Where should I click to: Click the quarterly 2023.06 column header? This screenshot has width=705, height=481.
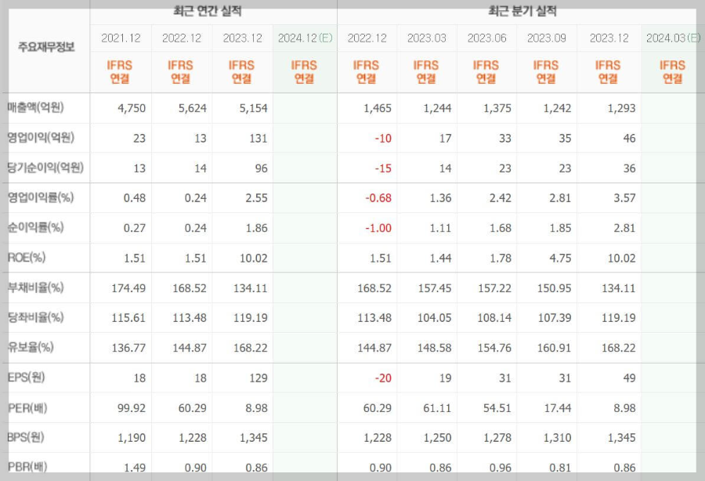click(x=487, y=38)
